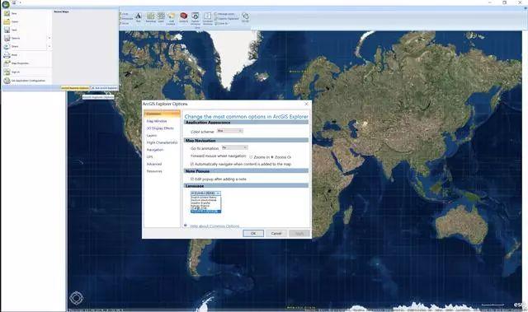Switch to Advanced options category

point(154,164)
